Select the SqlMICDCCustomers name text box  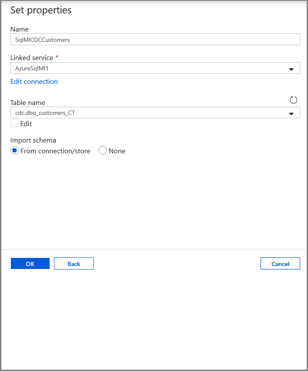(x=151, y=39)
